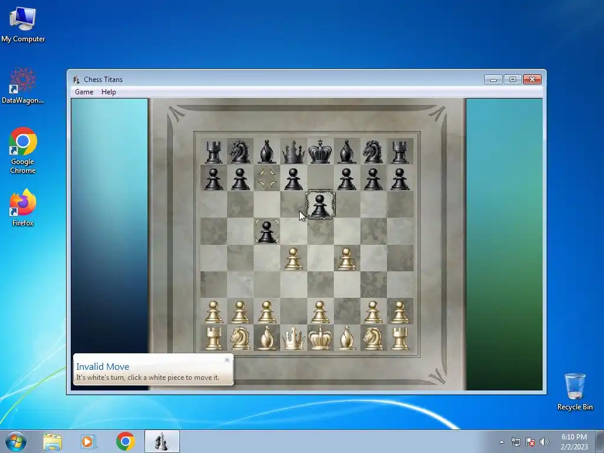
Task: Select the white dark-square bishop near queen
Action: (267, 338)
